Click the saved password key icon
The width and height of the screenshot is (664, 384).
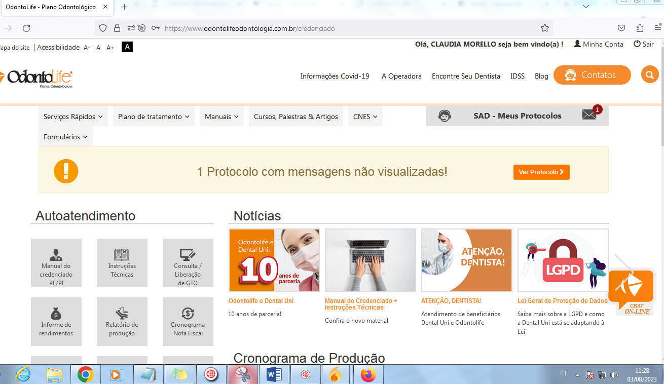point(155,28)
